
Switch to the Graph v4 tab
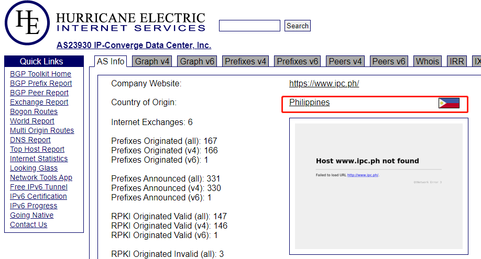click(x=152, y=61)
